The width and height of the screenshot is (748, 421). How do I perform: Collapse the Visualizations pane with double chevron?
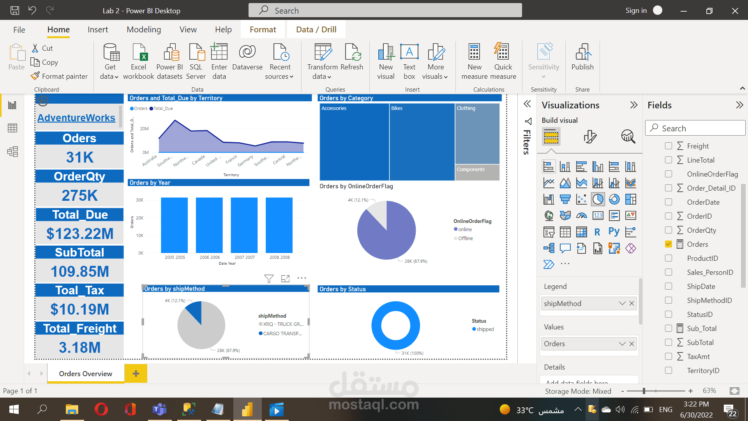click(633, 104)
